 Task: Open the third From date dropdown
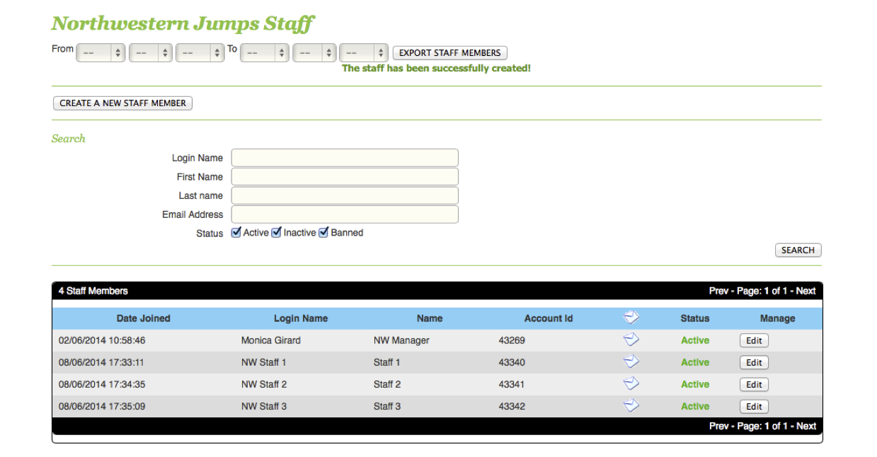(x=200, y=53)
